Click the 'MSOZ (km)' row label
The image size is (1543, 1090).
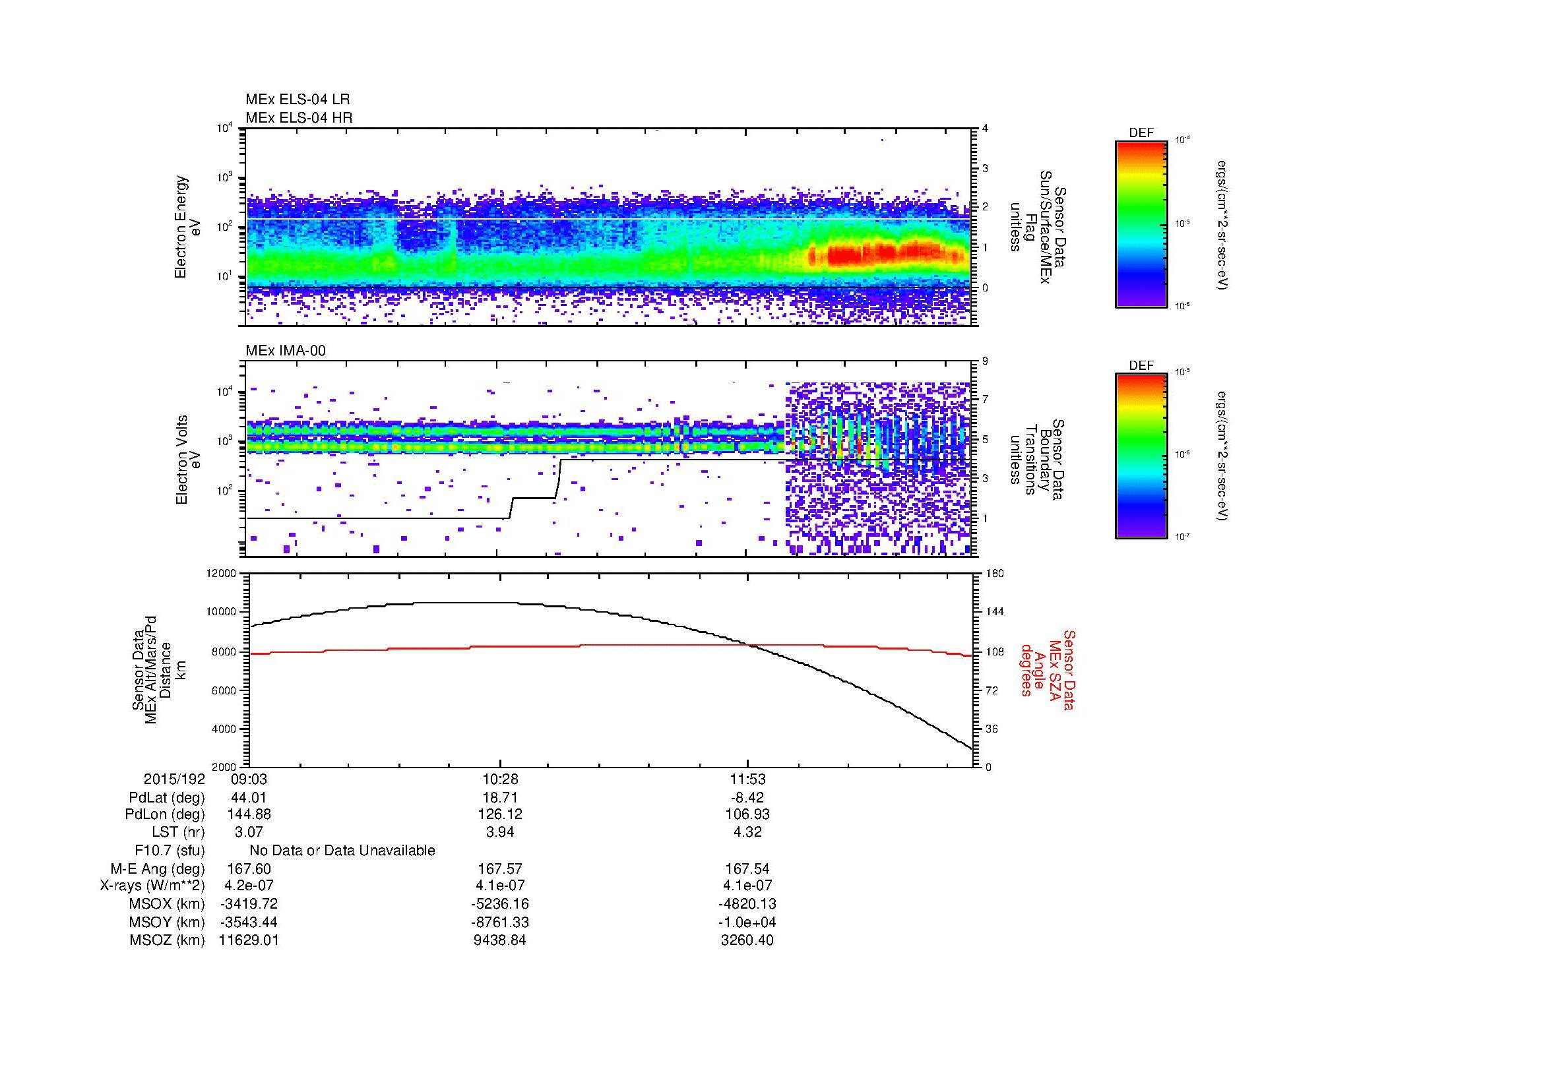click(x=167, y=940)
